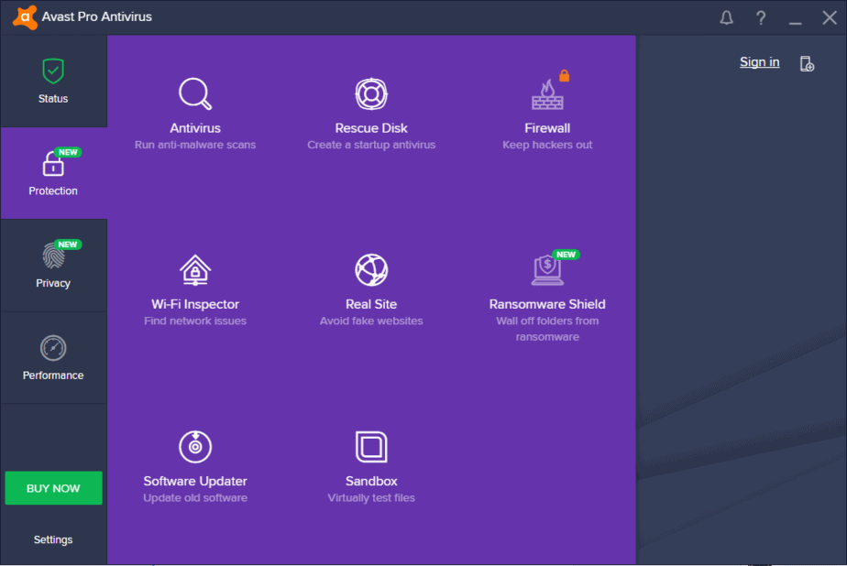
Task: Click the device icon beside Sign in
Action: [807, 63]
